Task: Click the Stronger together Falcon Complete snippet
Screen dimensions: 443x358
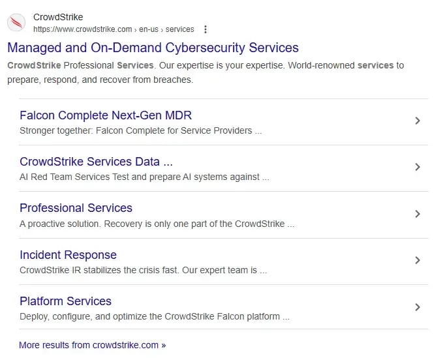Action: (x=141, y=130)
